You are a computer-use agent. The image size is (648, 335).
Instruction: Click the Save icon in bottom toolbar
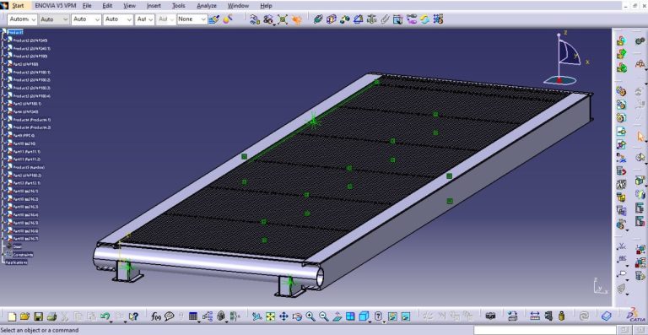tap(38, 316)
